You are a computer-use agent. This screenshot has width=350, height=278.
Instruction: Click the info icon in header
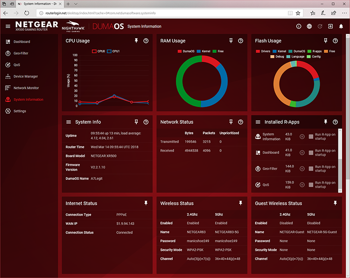(299, 26)
